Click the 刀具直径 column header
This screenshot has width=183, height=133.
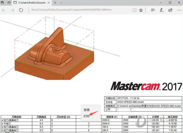point(41,117)
